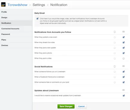Disable email when a Facebook friend joins
The height and width of the screenshot is (110, 130).
[124, 77]
